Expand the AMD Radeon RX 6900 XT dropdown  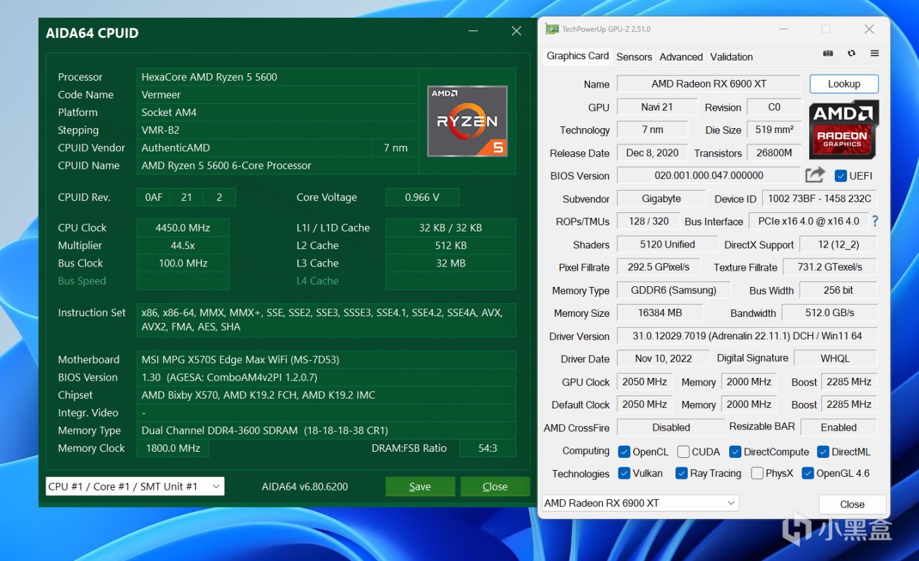tap(640, 503)
